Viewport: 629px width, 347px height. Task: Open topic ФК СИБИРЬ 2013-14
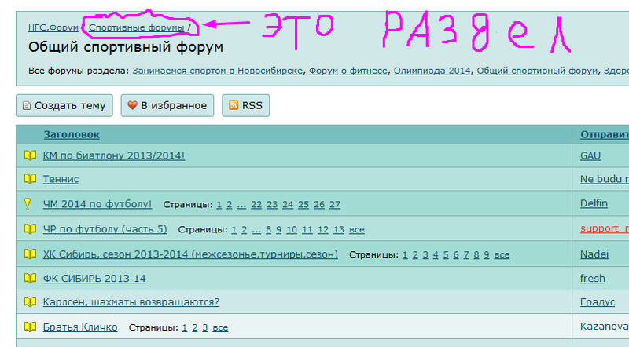tap(94, 279)
